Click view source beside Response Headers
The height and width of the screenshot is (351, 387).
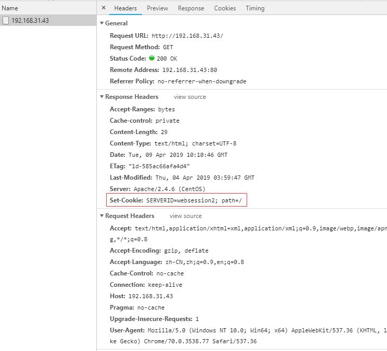190,97
